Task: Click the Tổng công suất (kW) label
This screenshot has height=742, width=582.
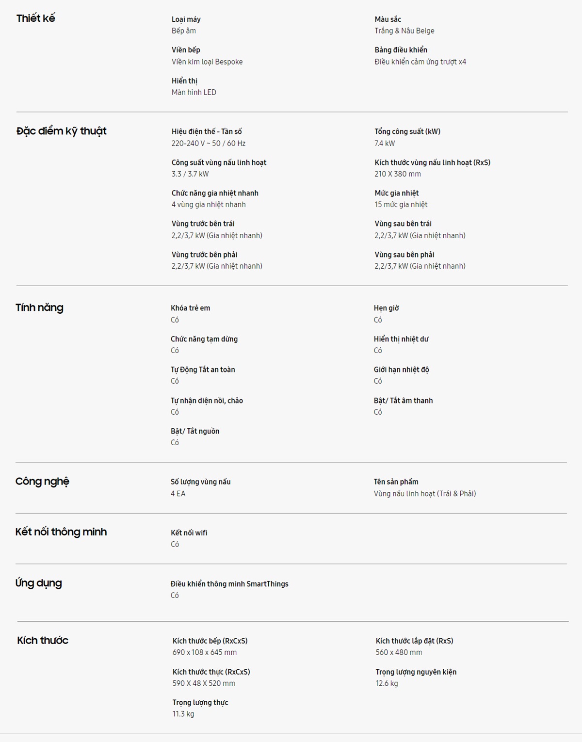Action: click(x=407, y=131)
